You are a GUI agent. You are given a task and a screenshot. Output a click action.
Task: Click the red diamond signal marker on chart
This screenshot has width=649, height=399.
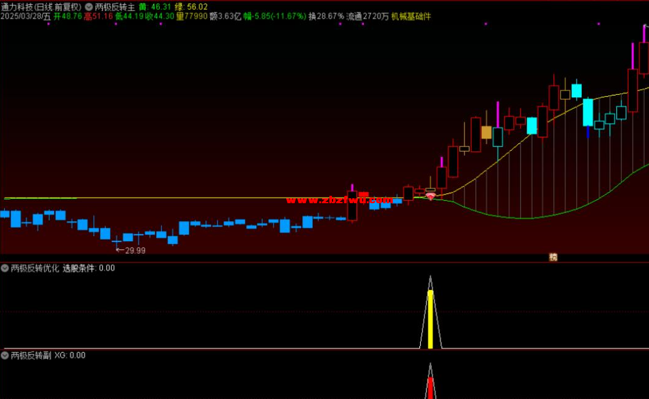431,196
